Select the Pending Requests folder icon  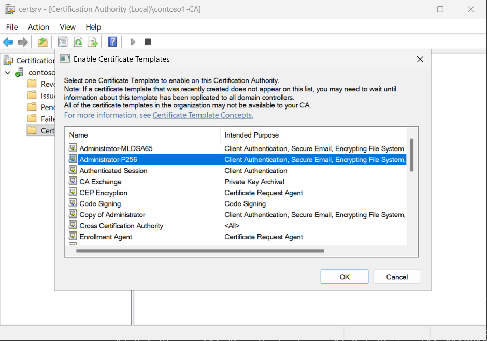[x=32, y=107]
